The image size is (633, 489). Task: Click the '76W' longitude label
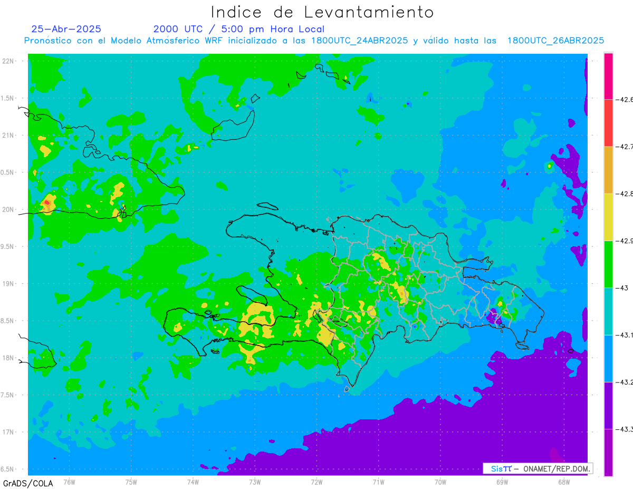coord(69,482)
